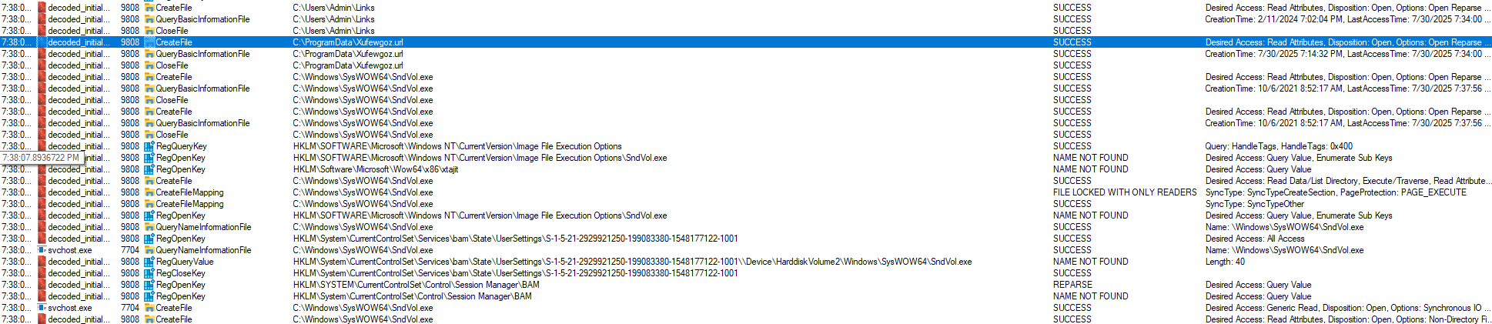
Task: Click the 7:38:07.8936722 PM time tooltip
Action: point(40,158)
